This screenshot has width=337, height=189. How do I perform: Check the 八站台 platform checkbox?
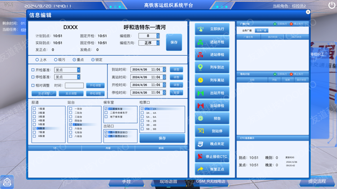tap(71, 136)
